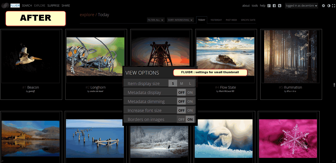
Task: Enter fullscreen mode via the expand icon
Action: 333,6
